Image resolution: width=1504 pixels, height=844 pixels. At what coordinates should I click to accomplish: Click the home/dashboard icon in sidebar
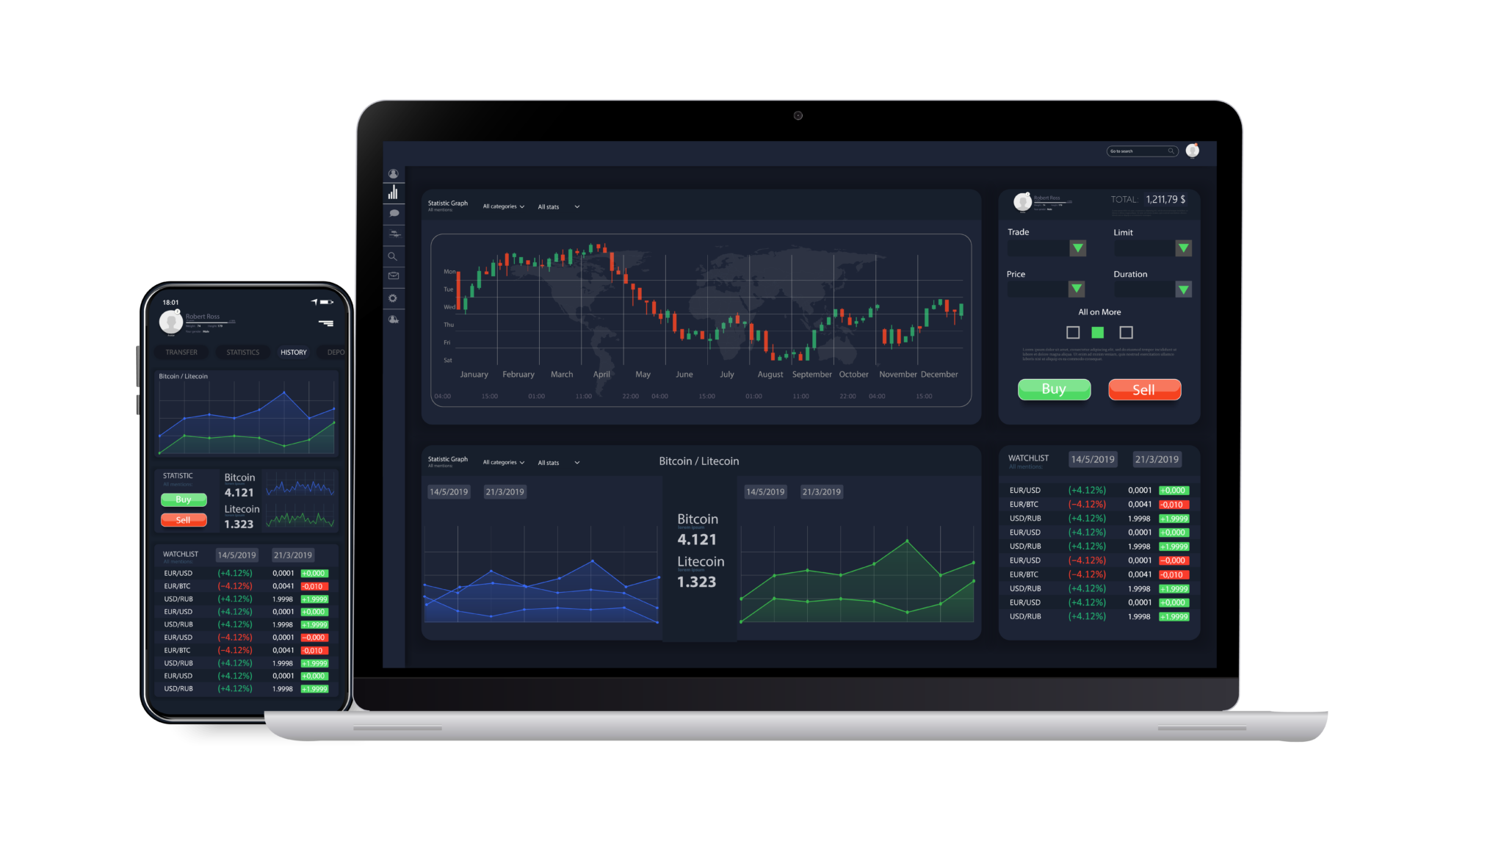coord(397,193)
